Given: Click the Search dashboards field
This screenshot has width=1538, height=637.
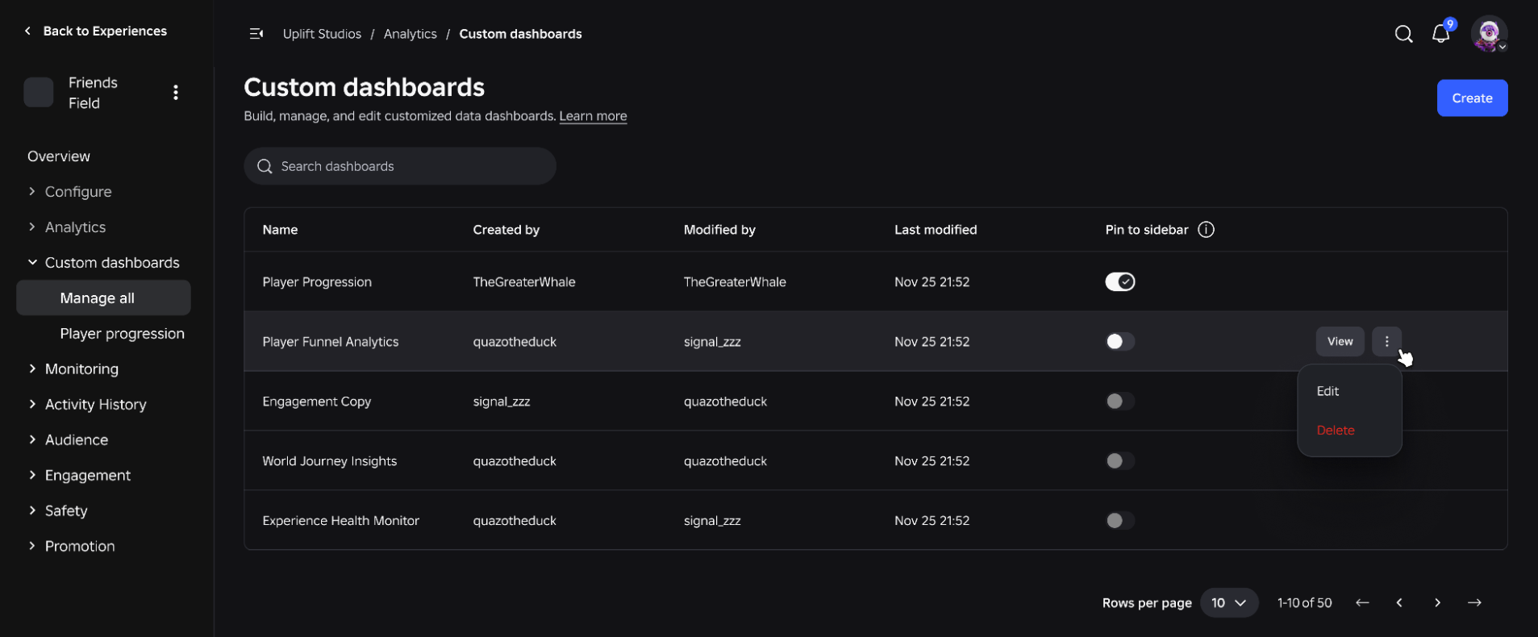Looking at the screenshot, I should click(400, 166).
